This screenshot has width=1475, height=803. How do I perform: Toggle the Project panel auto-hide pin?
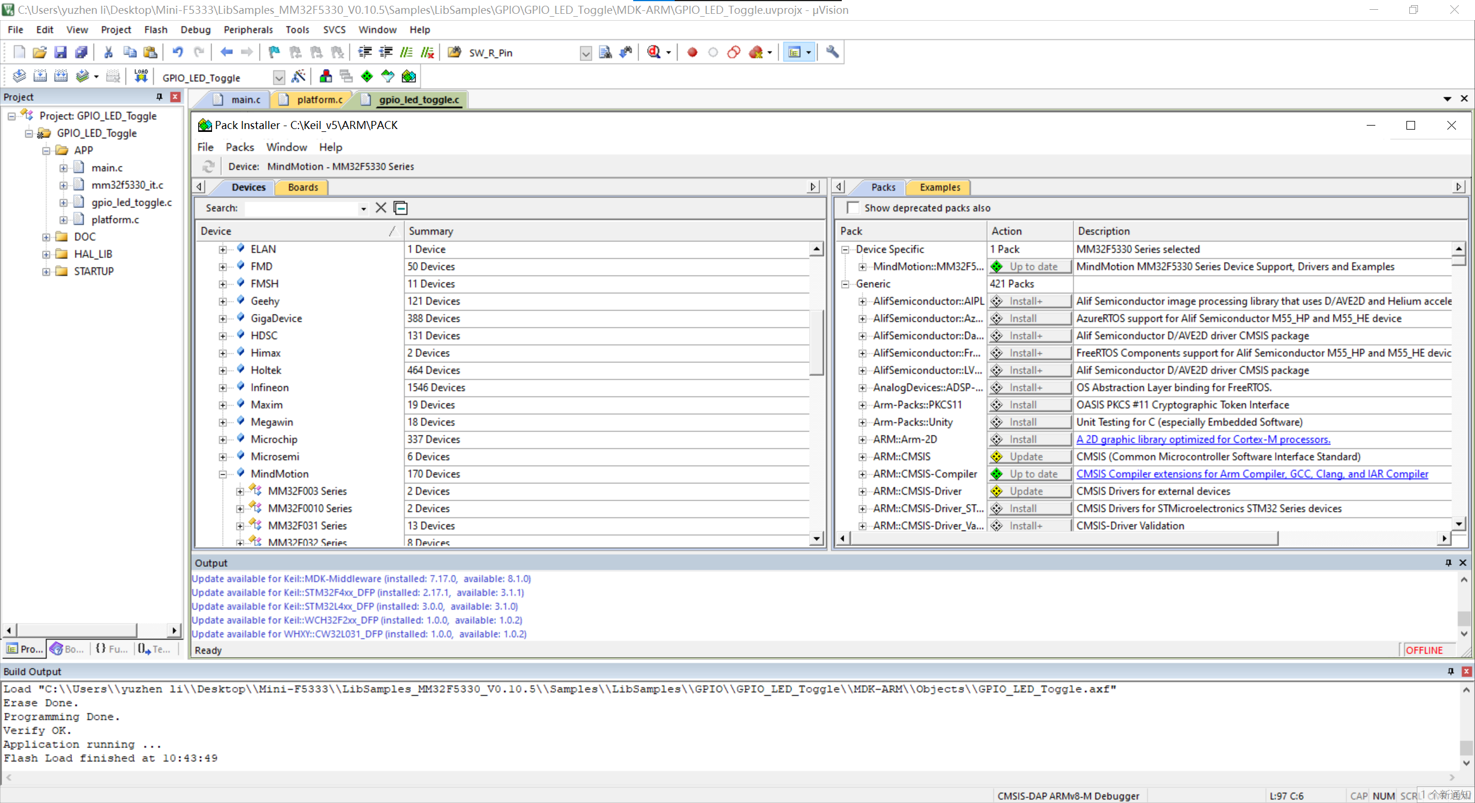click(x=160, y=97)
